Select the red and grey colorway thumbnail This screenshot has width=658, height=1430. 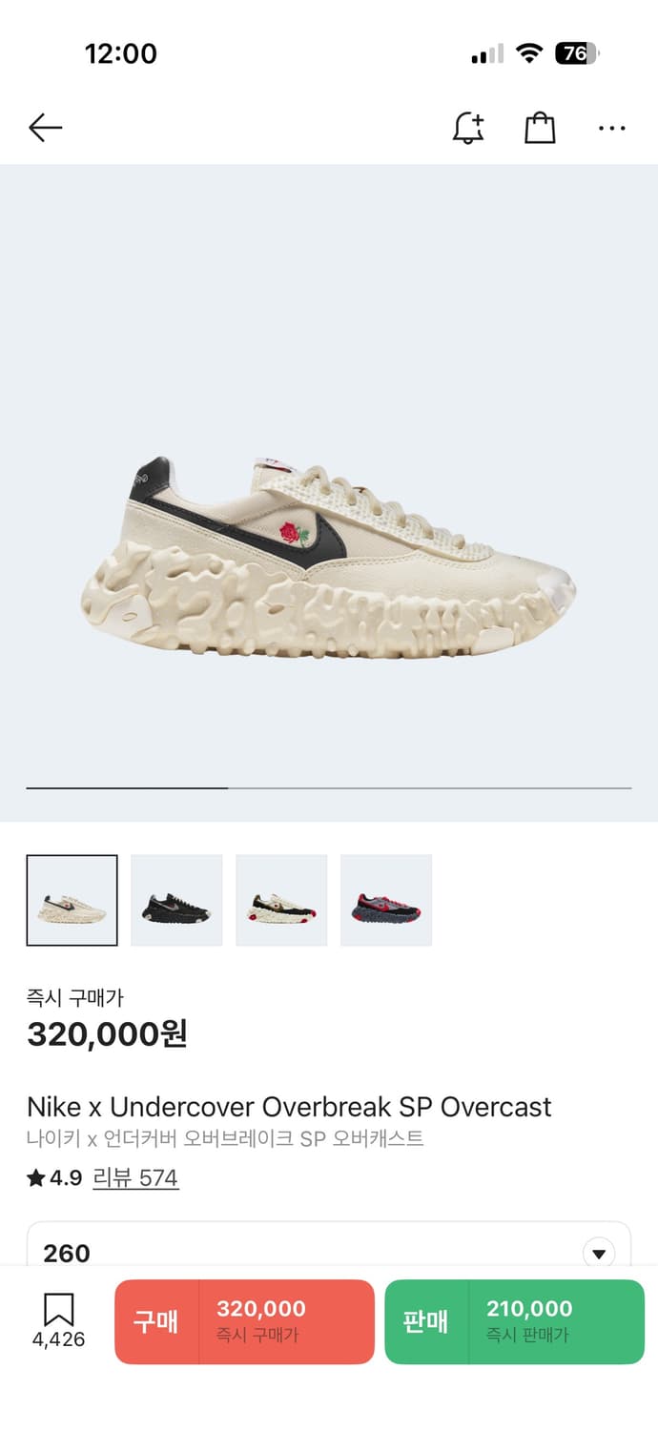(x=386, y=900)
